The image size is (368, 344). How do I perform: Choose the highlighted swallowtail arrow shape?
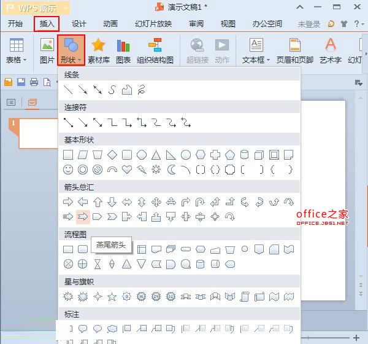(83, 216)
